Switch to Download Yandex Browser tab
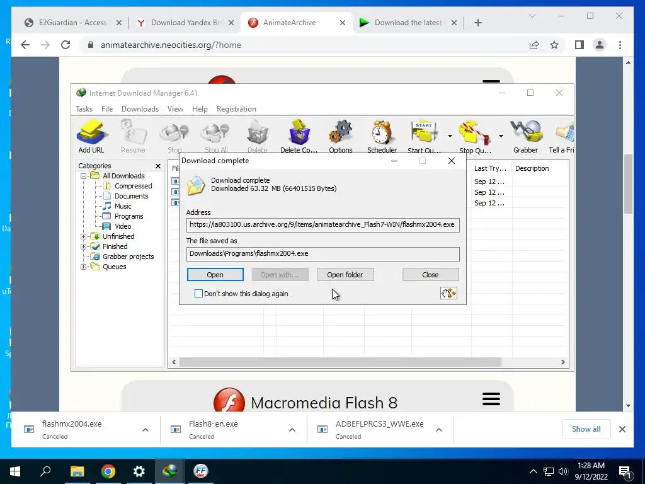 coord(186,23)
